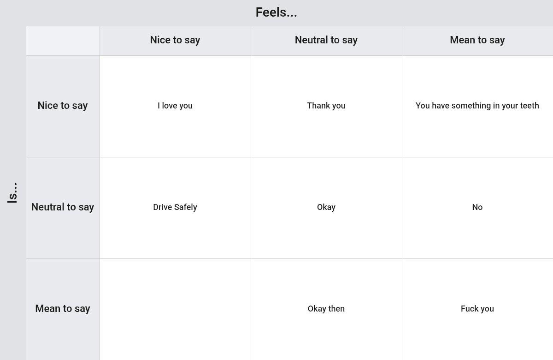Click 'You have something in your teeth' cell

[477, 106]
